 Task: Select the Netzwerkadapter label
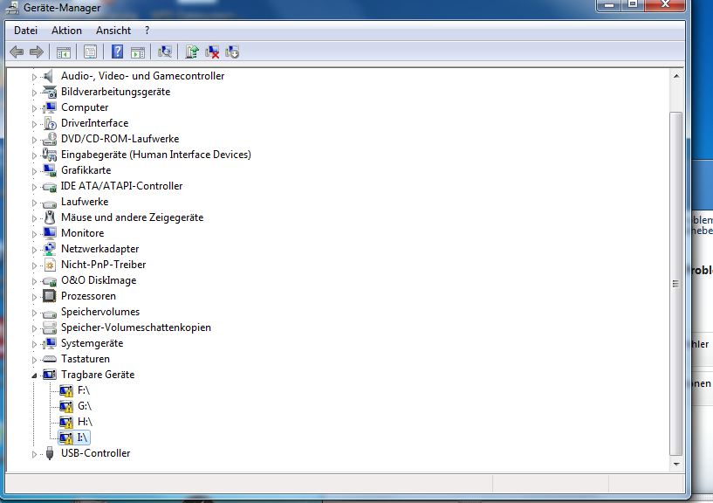(x=100, y=249)
